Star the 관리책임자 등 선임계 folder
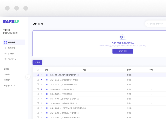Viewport: 166px width, 119px height. [x=42, y=99]
